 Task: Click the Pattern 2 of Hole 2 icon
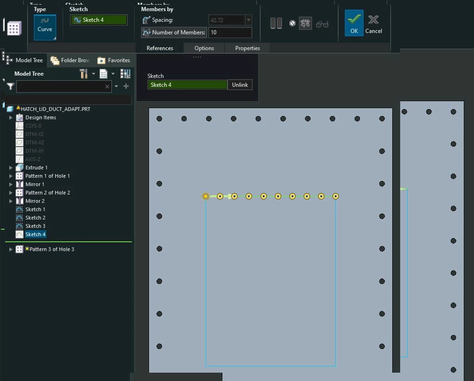19,193
